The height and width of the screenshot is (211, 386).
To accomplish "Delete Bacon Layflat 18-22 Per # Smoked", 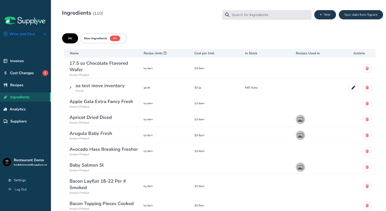I will click(x=367, y=187).
